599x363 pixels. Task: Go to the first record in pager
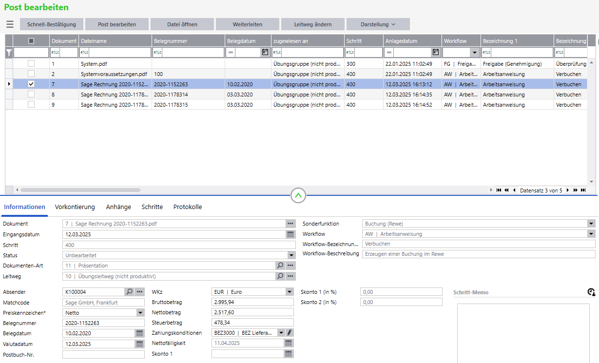click(x=499, y=190)
